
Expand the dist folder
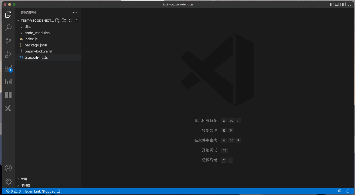(48, 27)
